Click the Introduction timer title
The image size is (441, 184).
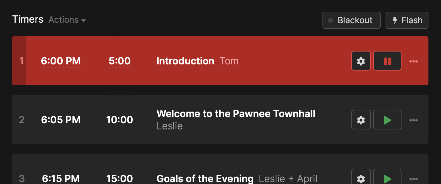pos(185,61)
